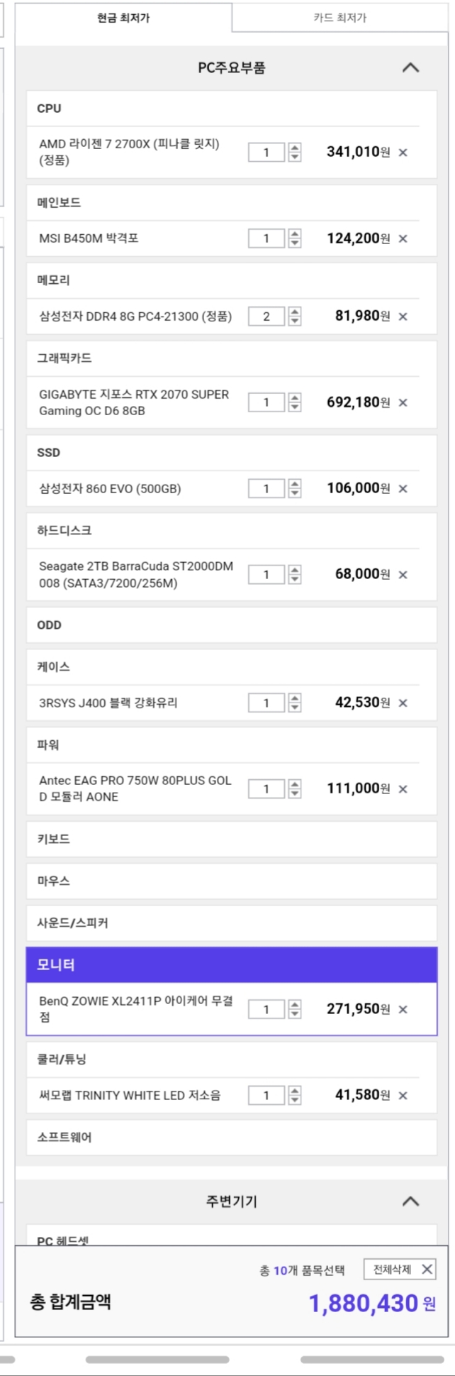Select the 현금 최저가 tab
Image resolution: width=455 pixels, height=1376 pixels.
tap(123, 18)
